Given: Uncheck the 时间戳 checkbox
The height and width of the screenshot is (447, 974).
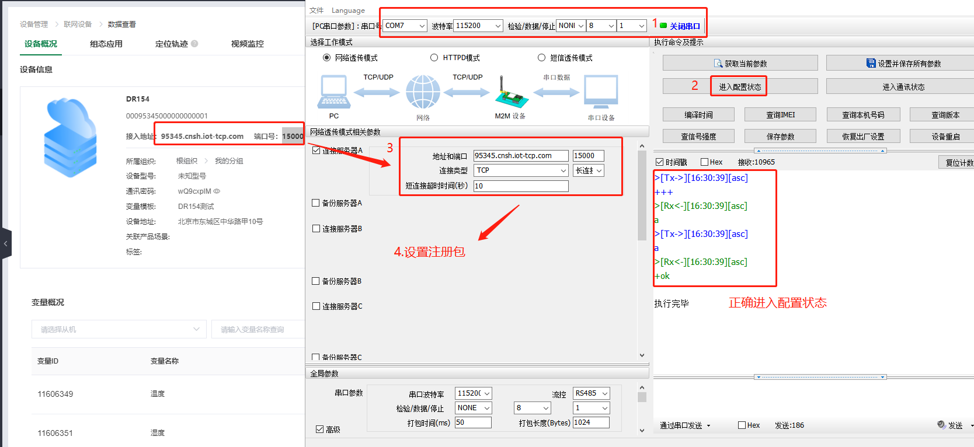Looking at the screenshot, I should 659,162.
